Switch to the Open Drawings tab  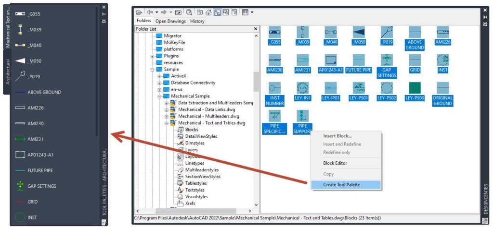[171, 21]
